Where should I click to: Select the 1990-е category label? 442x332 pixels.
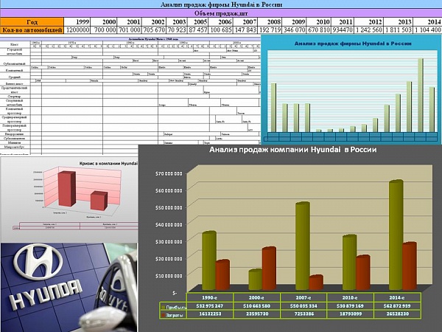click(210, 297)
